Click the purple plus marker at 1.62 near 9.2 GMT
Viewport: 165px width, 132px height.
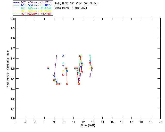click(56, 56)
